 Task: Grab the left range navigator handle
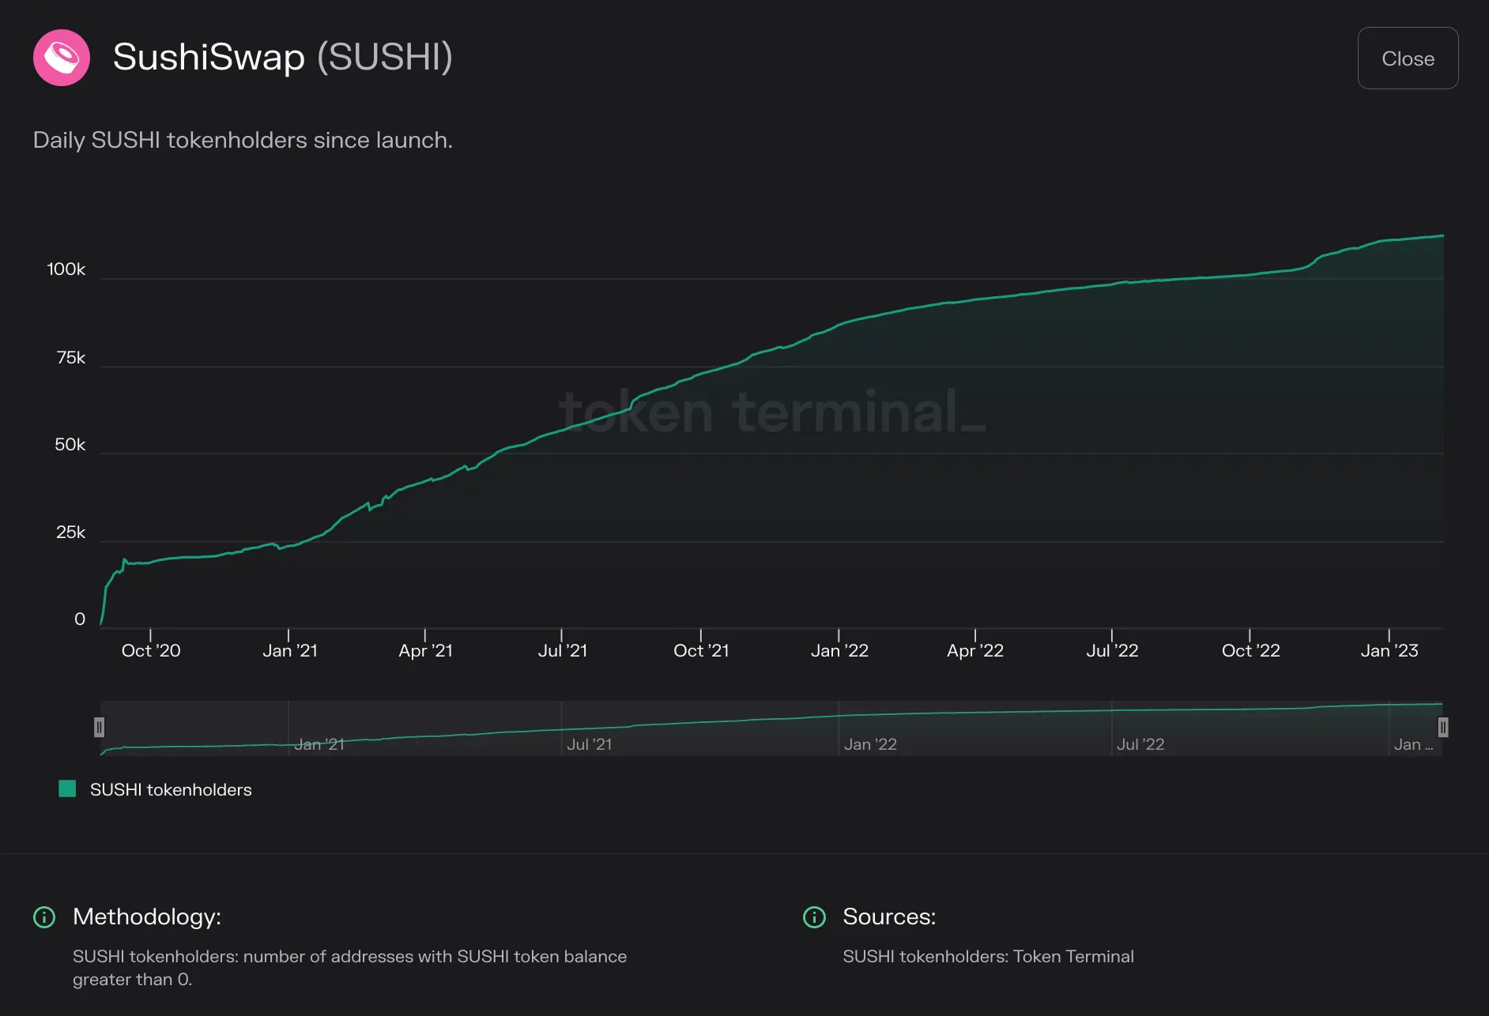click(x=100, y=727)
